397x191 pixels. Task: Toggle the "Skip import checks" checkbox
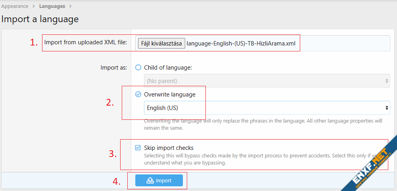(138, 148)
